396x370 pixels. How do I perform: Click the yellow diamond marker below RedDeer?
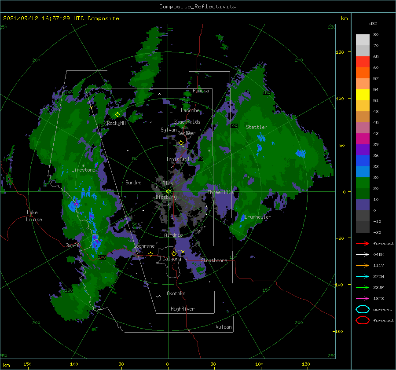(x=181, y=143)
